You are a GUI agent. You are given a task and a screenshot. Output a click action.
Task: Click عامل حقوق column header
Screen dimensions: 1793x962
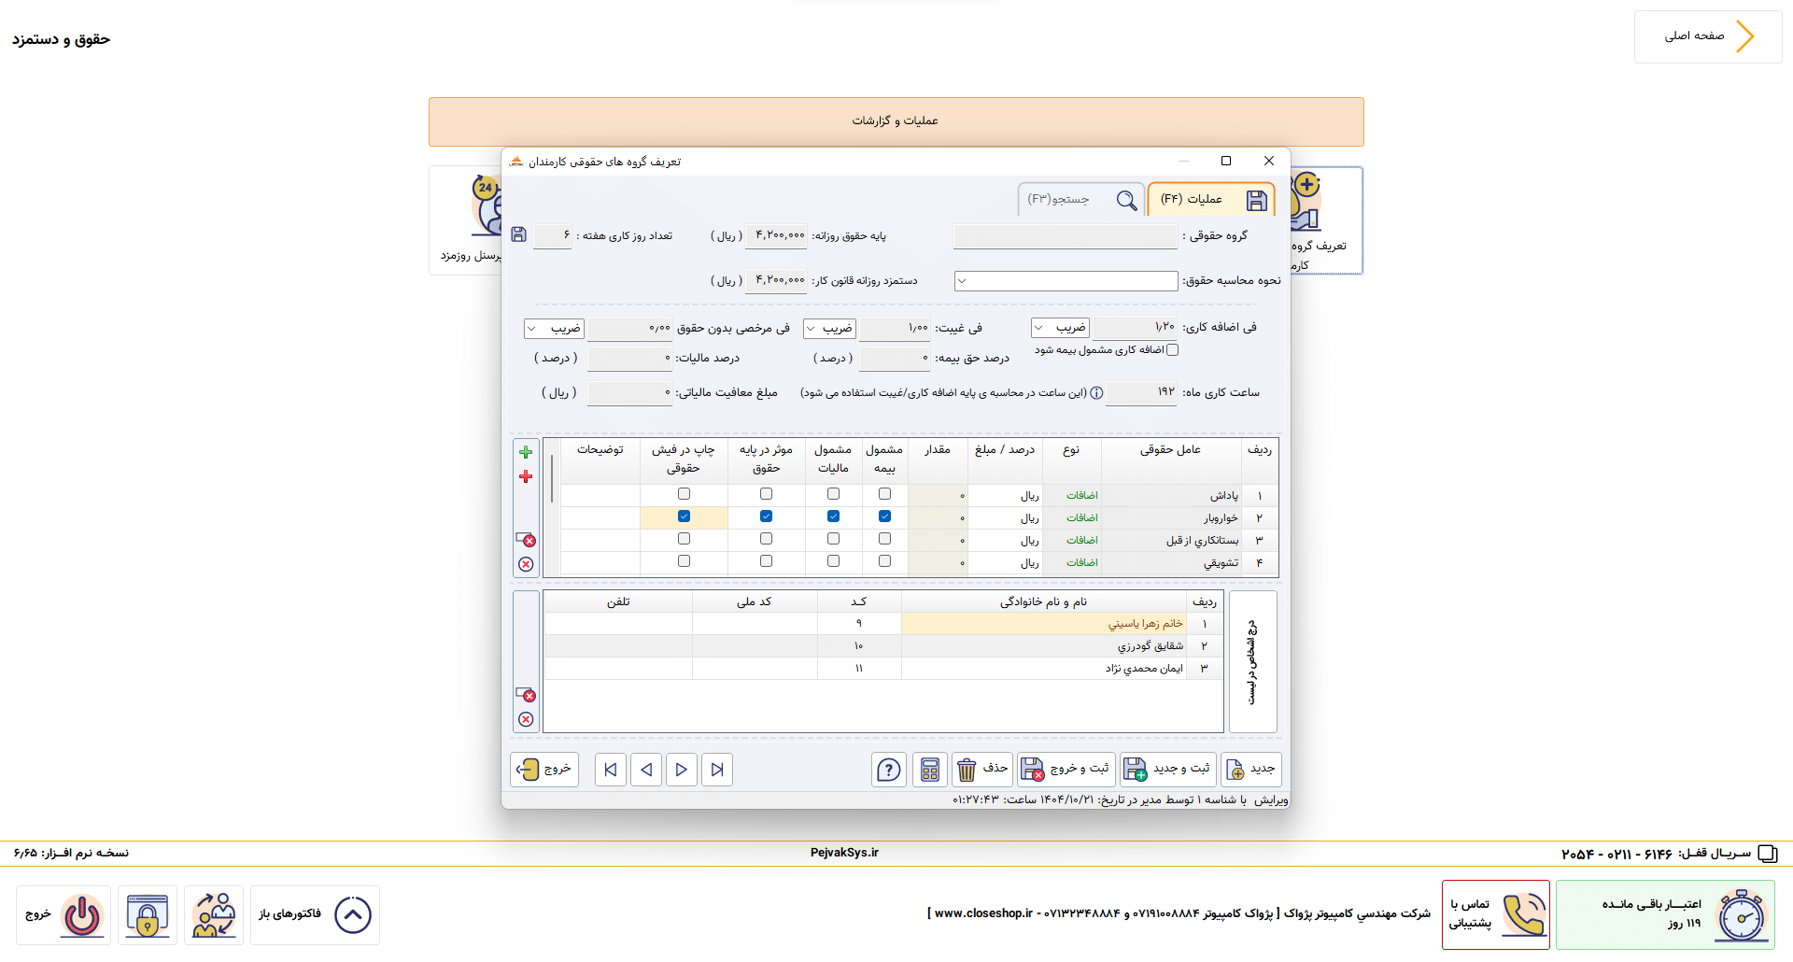pos(1170,460)
